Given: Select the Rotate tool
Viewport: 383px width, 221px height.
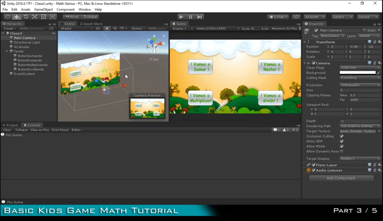Looking at the screenshot, I should point(26,17).
